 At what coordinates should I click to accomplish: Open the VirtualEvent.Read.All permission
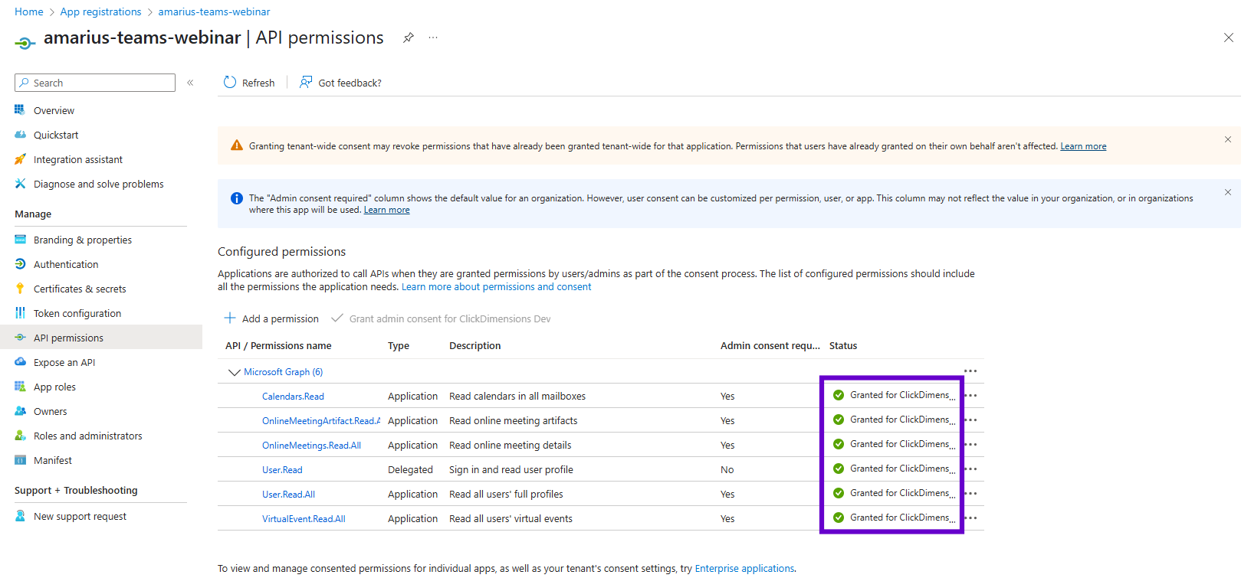[x=304, y=519]
